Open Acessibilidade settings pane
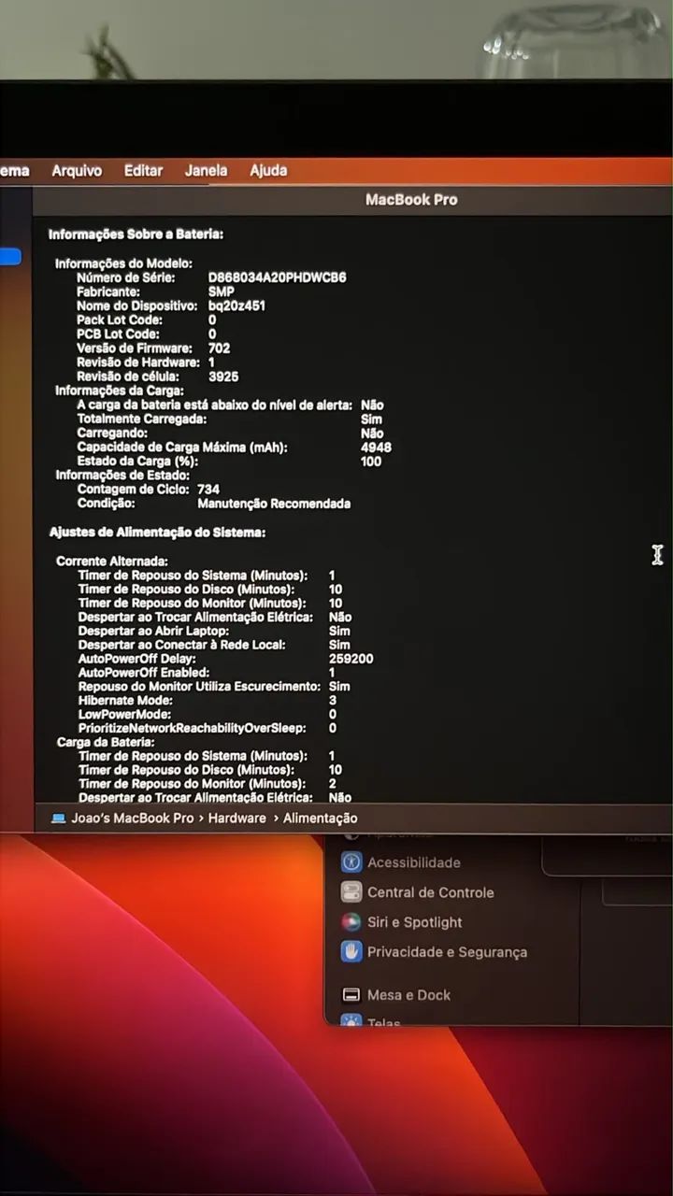 pyautogui.click(x=413, y=862)
